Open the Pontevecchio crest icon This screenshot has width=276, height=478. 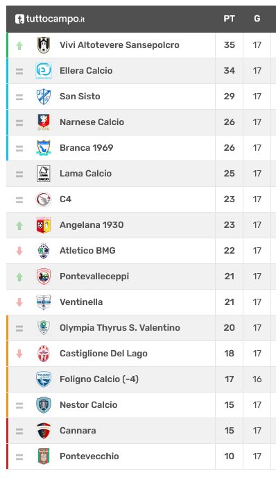44,456
